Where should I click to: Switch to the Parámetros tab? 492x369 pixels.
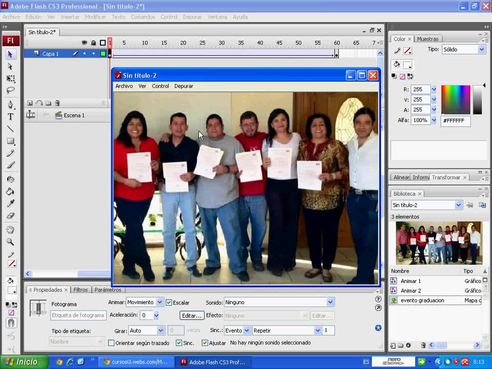click(108, 290)
